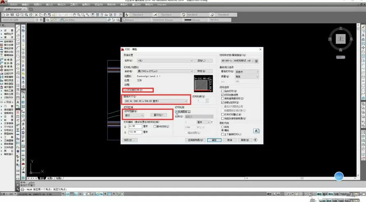Click the Apply to Layout button
The width and height of the screenshot is (366, 202).
click(196, 140)
